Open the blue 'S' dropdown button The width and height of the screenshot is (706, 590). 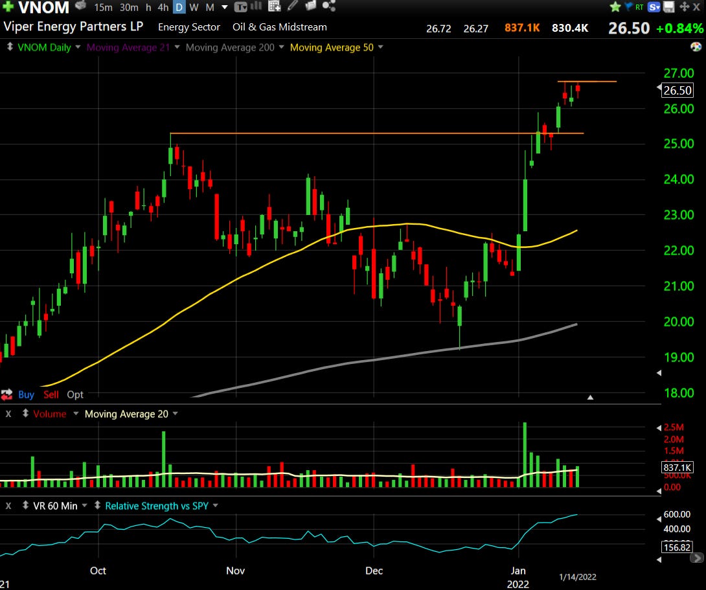(x=654, y=6)
